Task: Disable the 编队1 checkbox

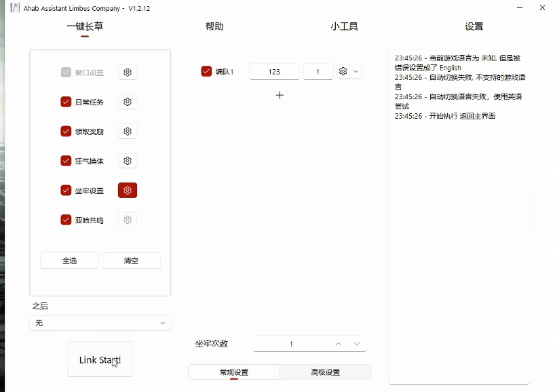Action: pos(206,71)
